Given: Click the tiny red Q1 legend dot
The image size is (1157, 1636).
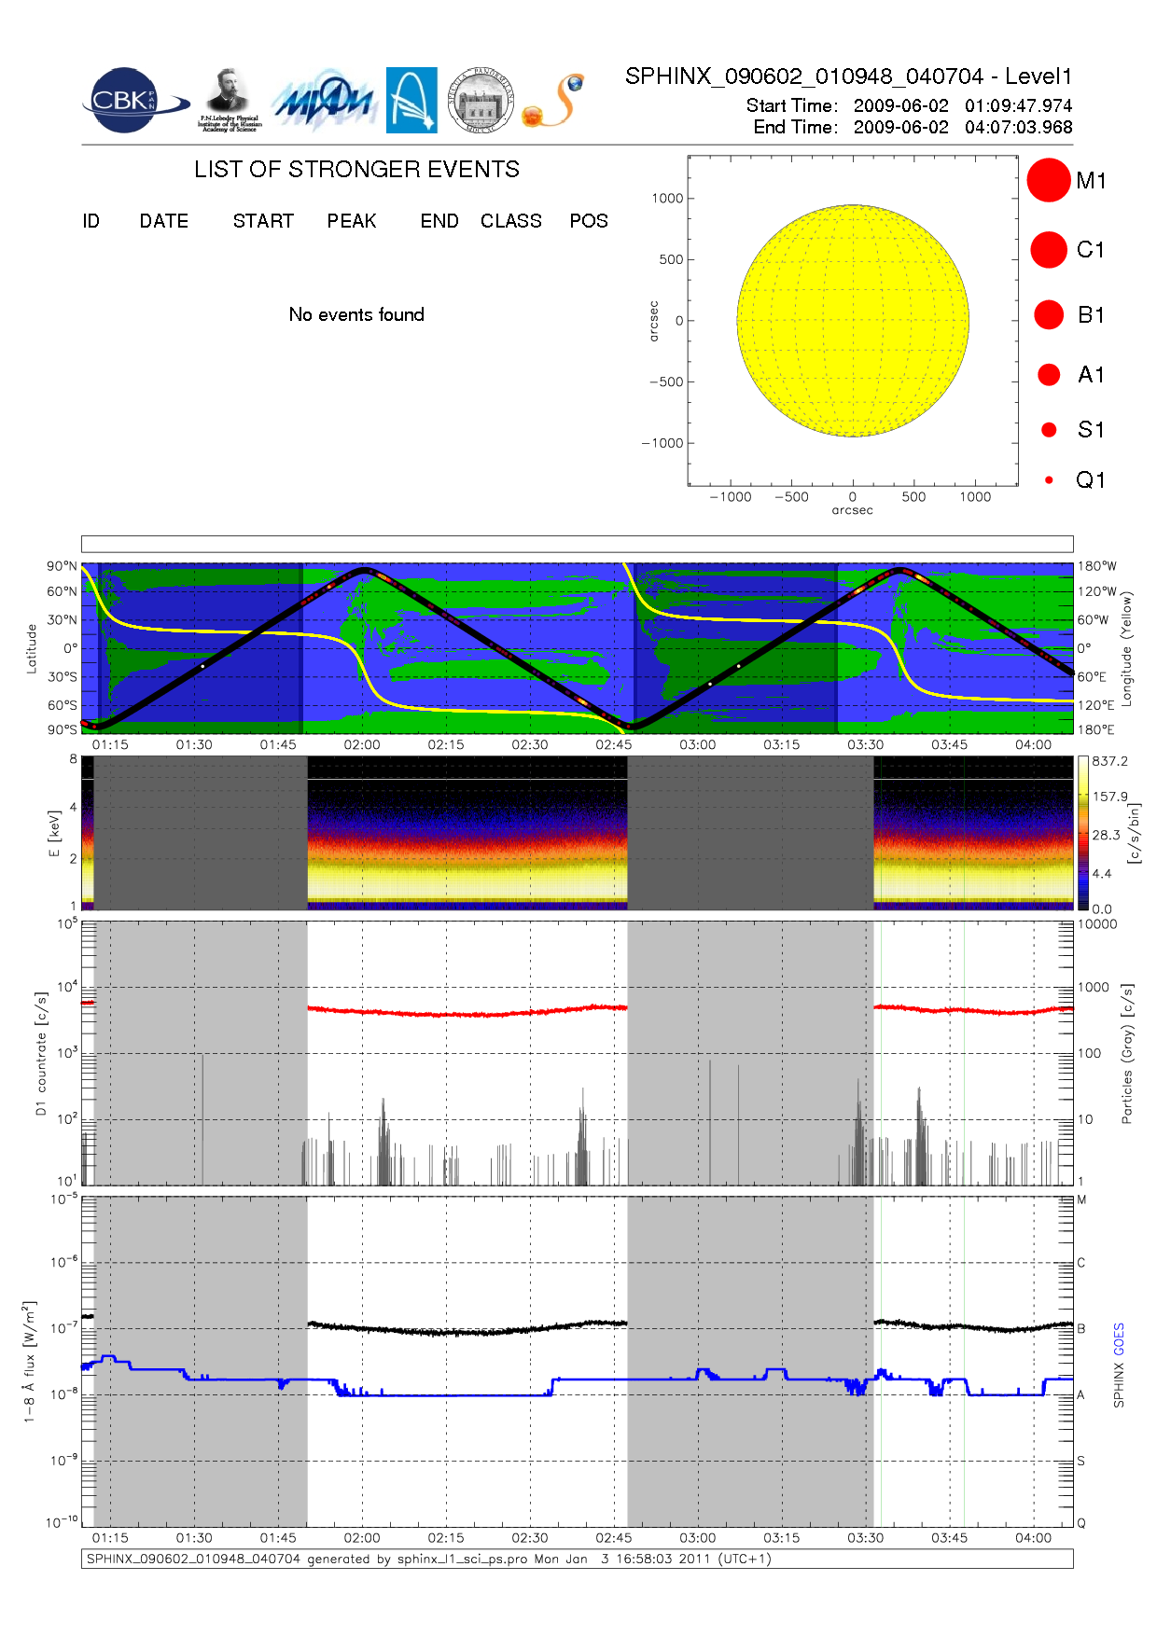Looking at the screenshot, I should (x=1049, y=480).
